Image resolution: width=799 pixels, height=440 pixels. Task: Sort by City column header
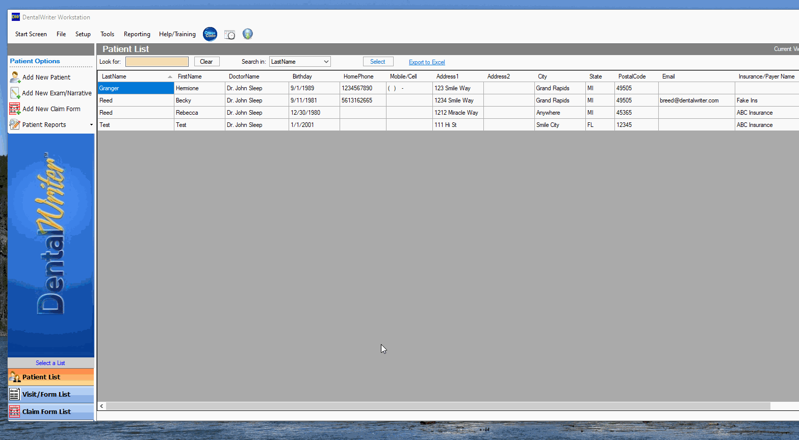pyautogui.click(x=560, y=76)
